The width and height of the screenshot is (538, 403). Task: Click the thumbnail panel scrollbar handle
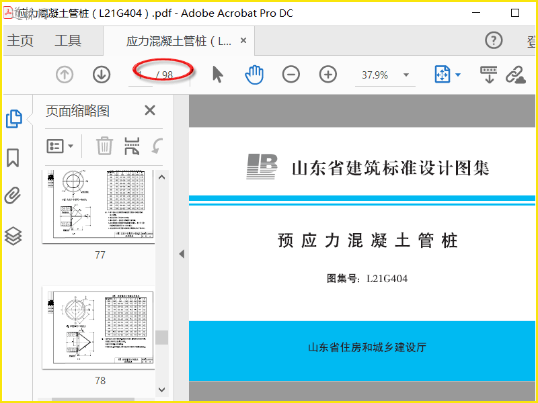click(x=161, y=338)
